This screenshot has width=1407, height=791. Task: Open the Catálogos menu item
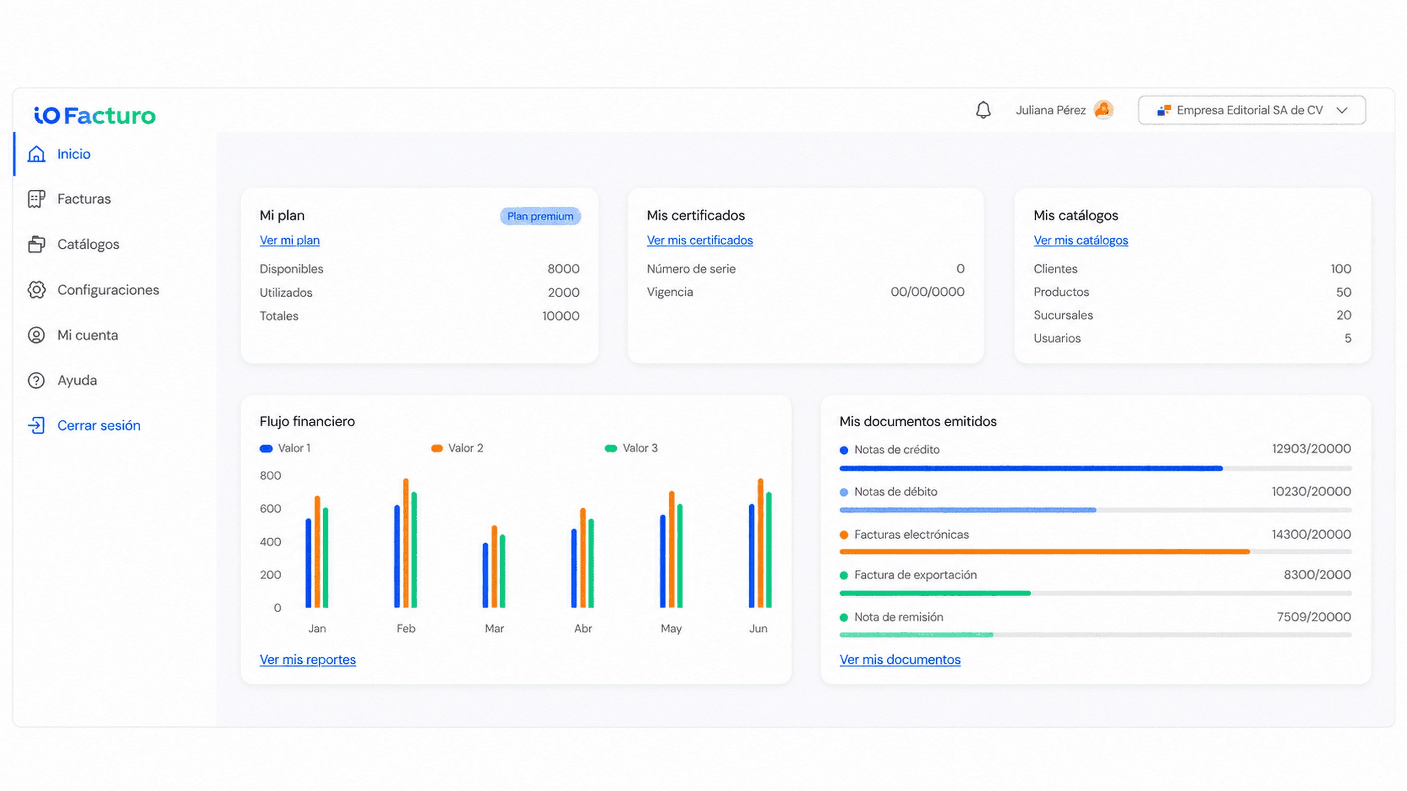point(88,244)
